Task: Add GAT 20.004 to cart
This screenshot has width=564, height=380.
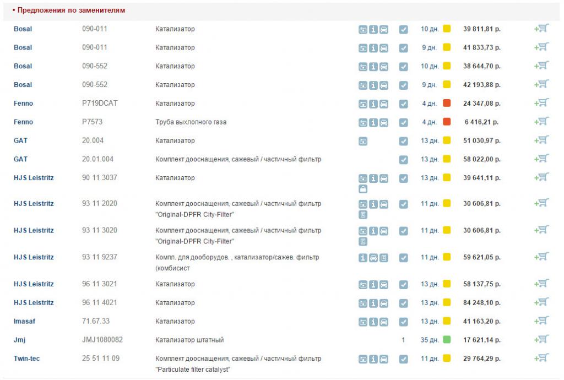Action: click(x=541, y=140)
